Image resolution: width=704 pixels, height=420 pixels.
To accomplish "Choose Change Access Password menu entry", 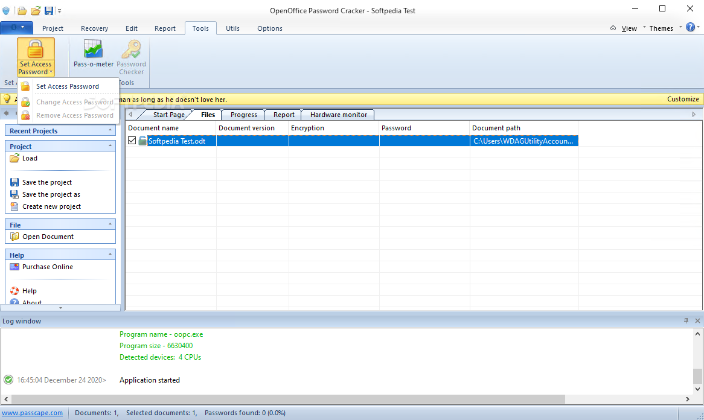I will click(68, 102).
